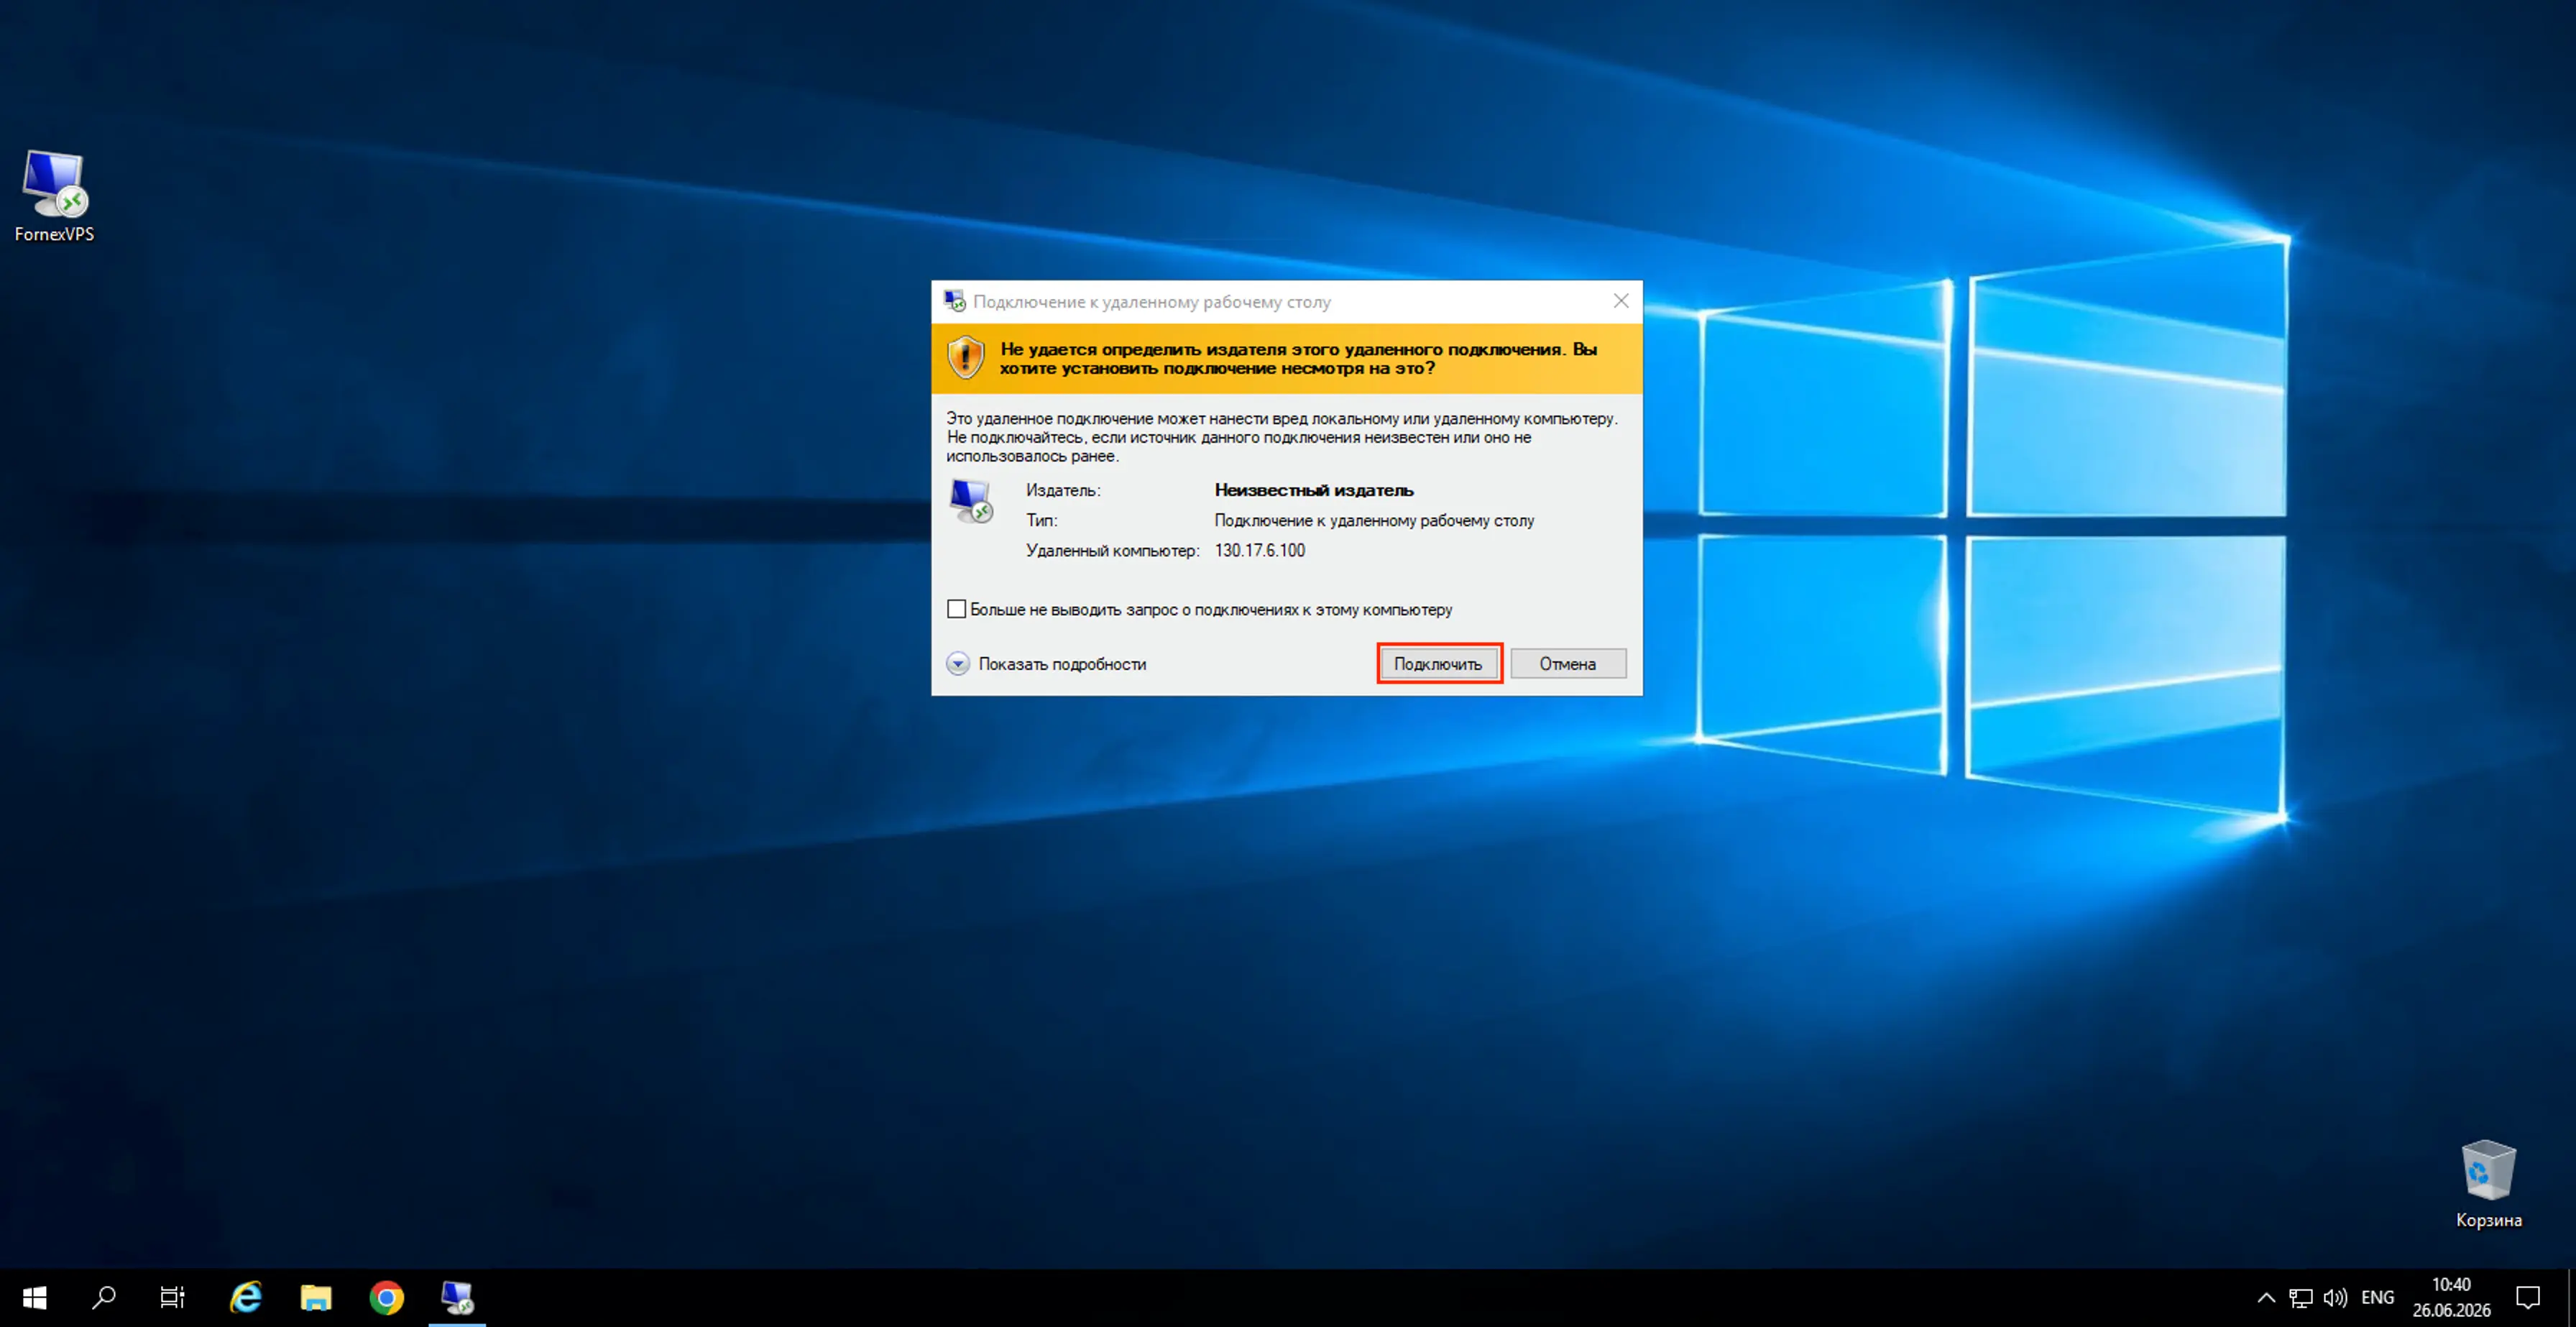The width and height of the screenshot is (2576, 1327).
Task: Click the dialog title bar app icon
Action: tap(955, 301)
